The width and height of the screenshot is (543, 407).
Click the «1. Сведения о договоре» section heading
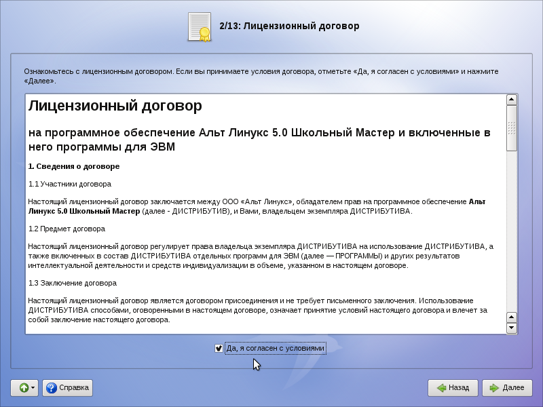click(74, 166)
